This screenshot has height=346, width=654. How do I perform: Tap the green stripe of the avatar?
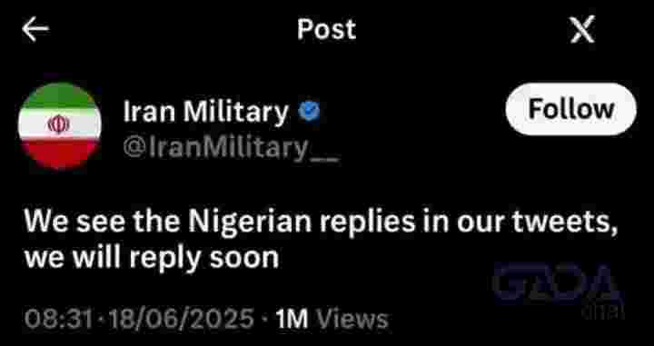tap(60, 96)
